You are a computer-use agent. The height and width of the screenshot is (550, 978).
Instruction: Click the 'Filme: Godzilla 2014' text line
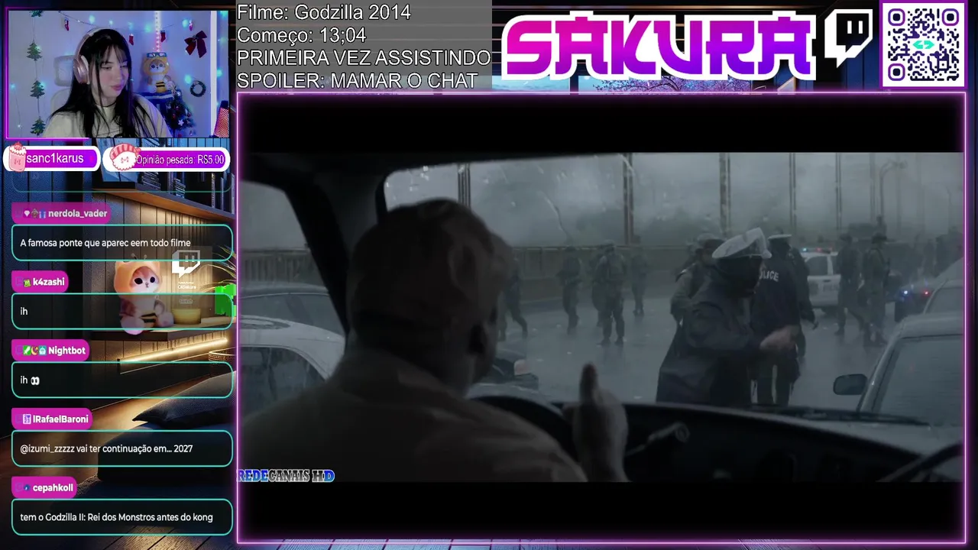pyautogui.click(x=323, y=12)
